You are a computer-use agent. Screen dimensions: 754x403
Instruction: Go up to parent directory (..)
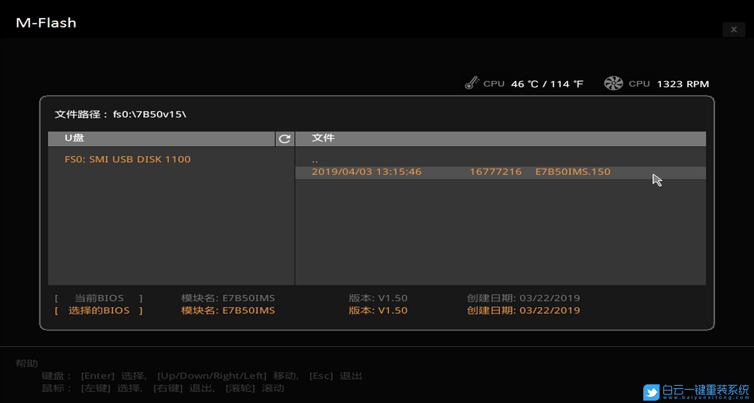click(315, 160)
